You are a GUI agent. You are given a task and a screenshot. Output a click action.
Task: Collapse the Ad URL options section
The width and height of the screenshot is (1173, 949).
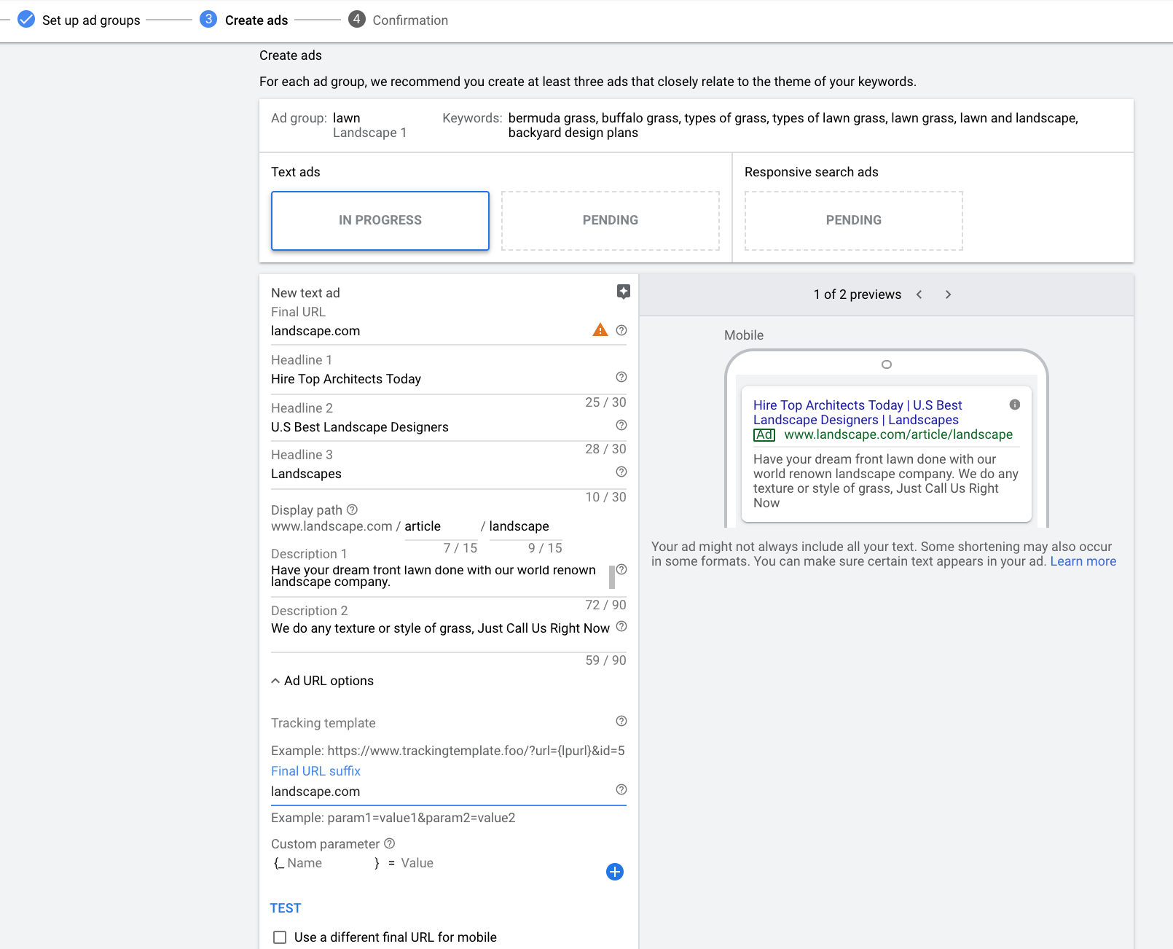[x=275, y=681]
